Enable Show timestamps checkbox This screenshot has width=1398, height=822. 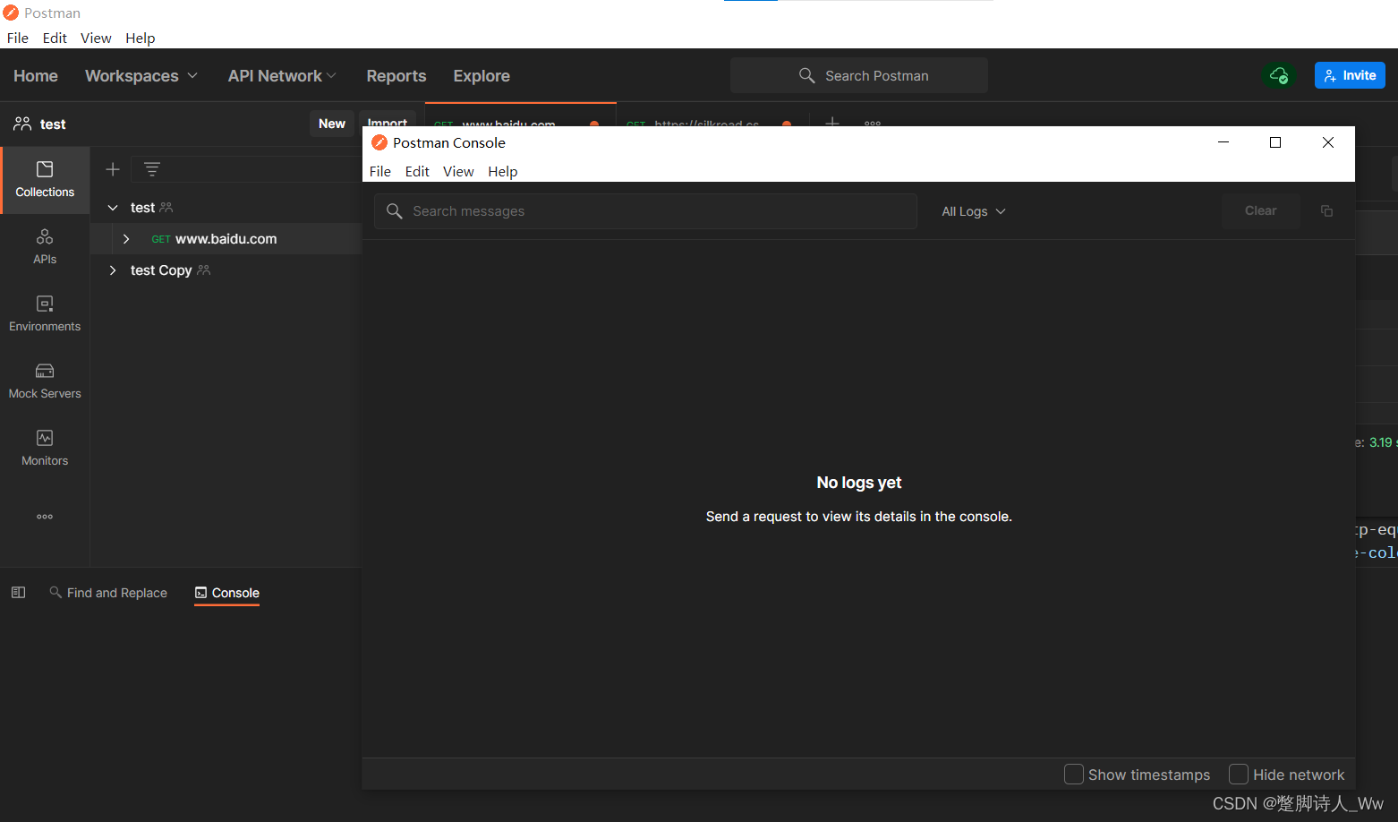(x=1073, y=775)
